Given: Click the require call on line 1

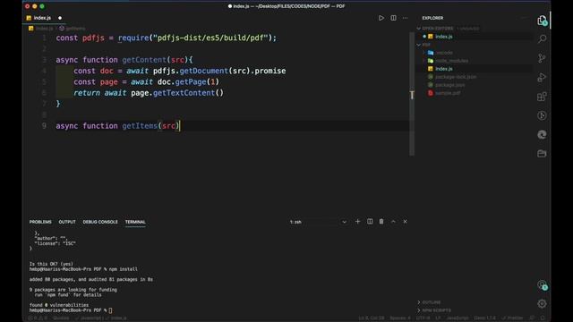Looking at the screenshot, I should click(133, 38).
